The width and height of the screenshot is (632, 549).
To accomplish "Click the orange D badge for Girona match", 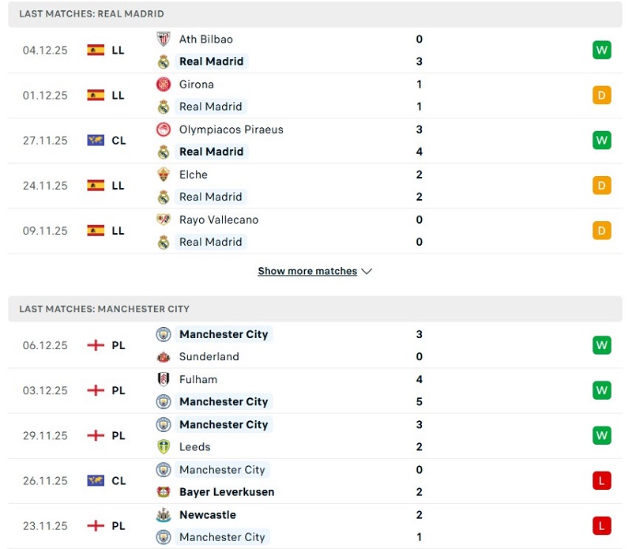I will click(x=602, y=96).
